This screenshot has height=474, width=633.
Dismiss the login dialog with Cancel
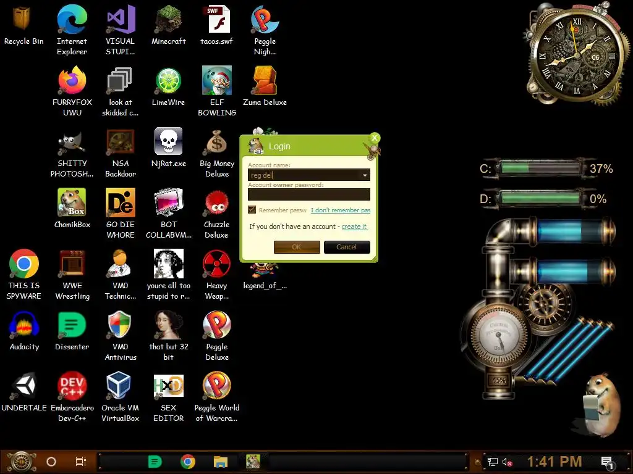pyautogui.click(x=347, y=247)
